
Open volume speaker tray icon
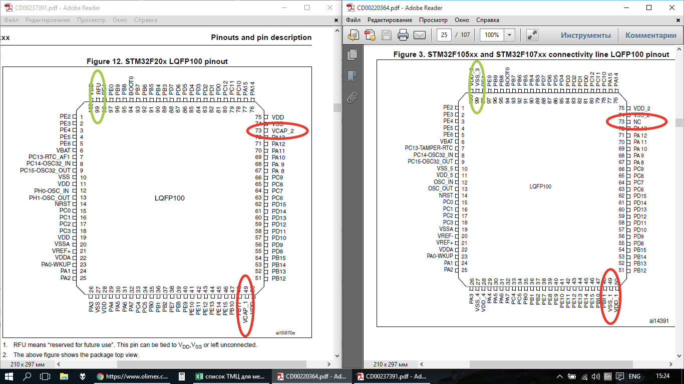[x=596, y=376]
